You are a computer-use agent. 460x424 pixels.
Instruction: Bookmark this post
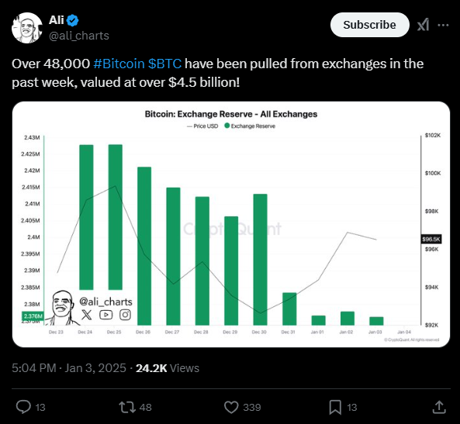coord(335,407)
